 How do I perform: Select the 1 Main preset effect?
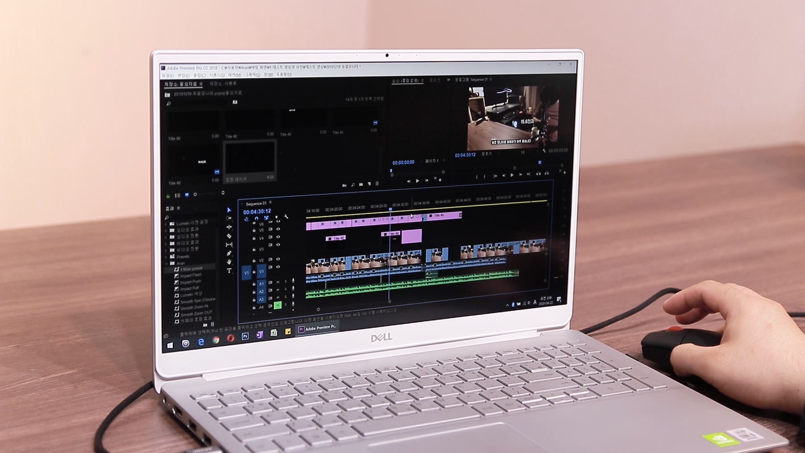192,269
